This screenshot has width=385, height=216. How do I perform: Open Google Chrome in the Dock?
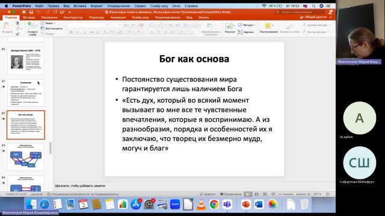(214, 204)
